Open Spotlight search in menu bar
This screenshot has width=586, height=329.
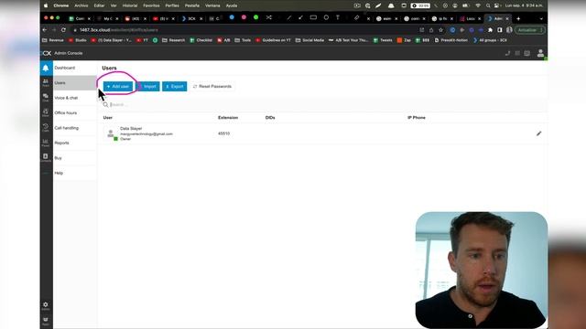point(488,5)
